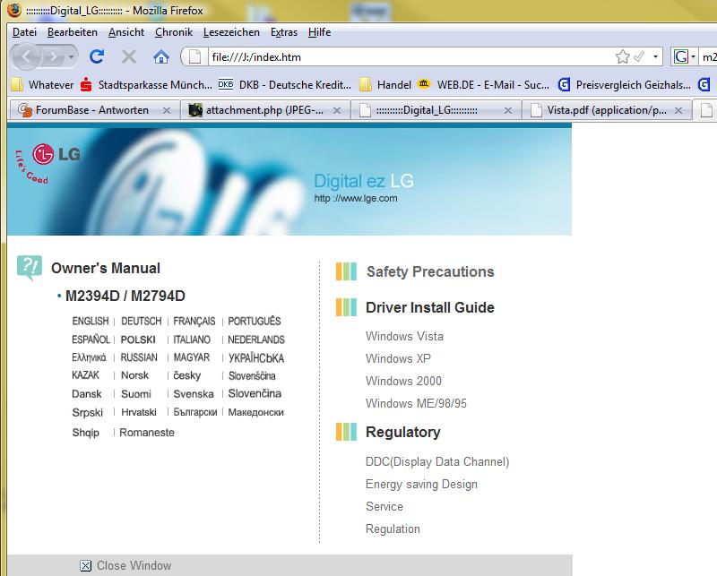Select the DEUTSCH manual language
This screenshot has width=717, height=576.
click(140, 321)
